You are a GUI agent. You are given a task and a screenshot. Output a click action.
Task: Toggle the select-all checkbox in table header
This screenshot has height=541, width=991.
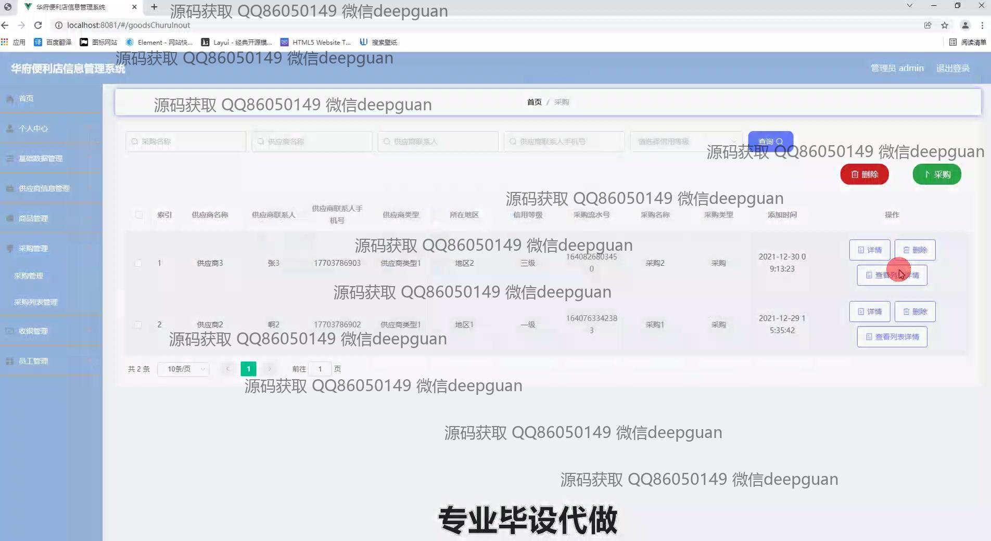pos(139,214)
